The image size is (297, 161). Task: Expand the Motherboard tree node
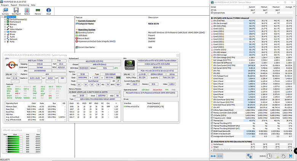[5, 22]
